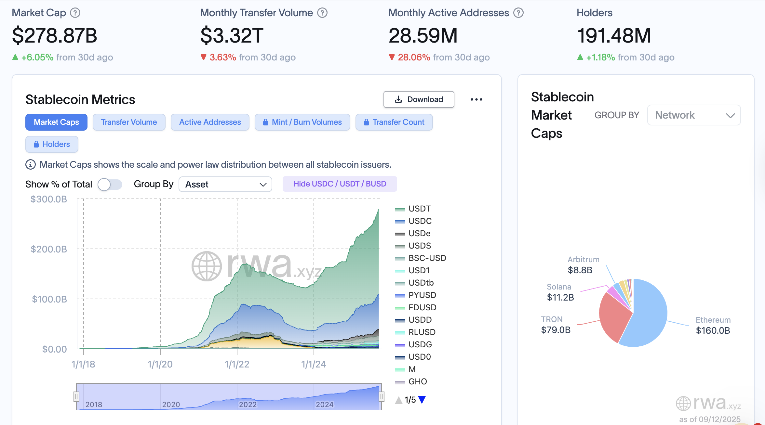Click the Download button

[419, 99]
